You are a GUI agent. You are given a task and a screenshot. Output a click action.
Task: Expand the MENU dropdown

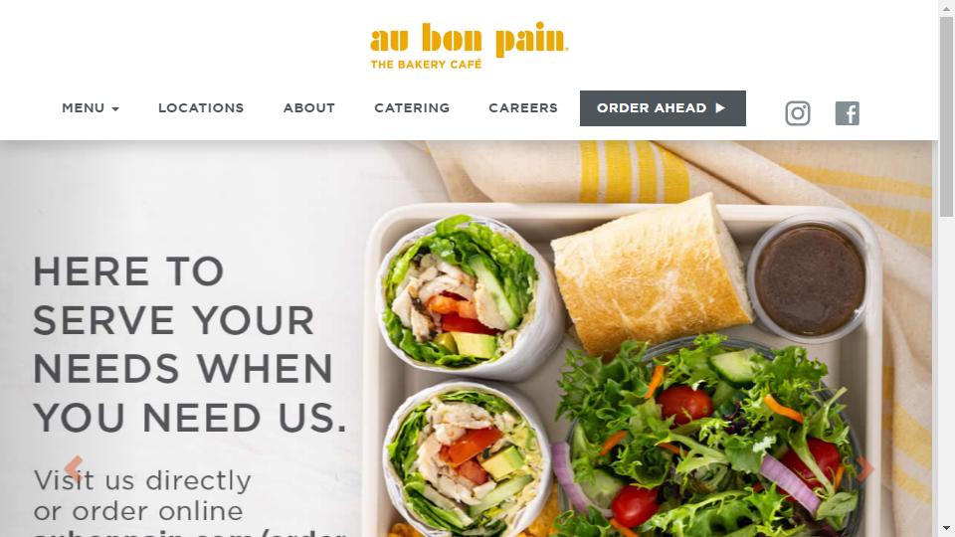pyautogui.click(x=91, y=107)
